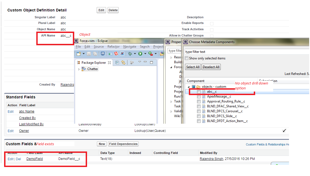
Task: Click the blue monitor console icon
Action: click(x=103, y=54)
